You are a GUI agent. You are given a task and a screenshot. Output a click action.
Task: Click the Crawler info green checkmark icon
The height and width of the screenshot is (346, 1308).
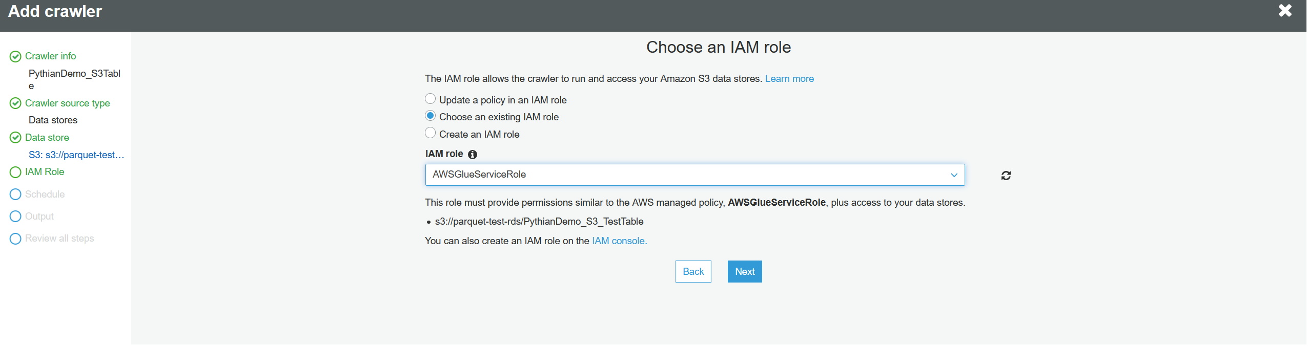tap(15, 56)
